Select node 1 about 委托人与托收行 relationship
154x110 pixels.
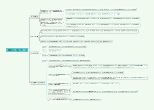[x=59, y=66]
